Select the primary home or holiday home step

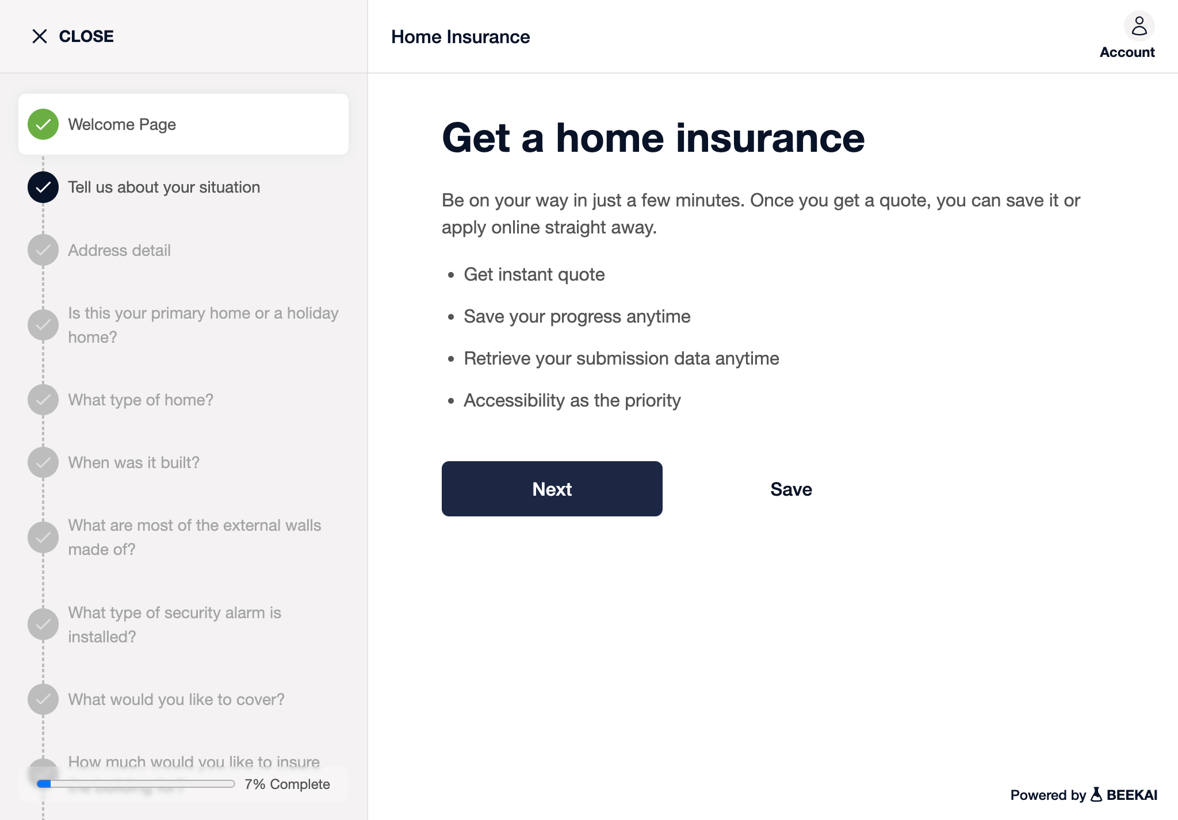point(203,325)
